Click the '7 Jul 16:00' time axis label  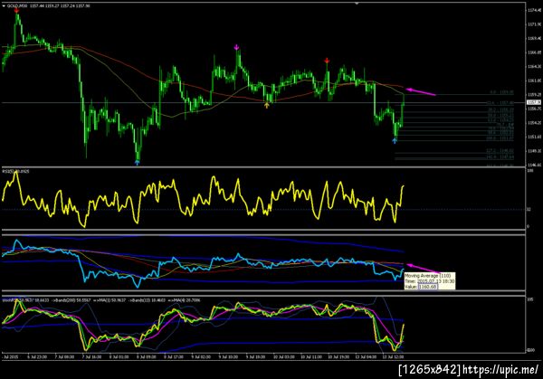(91, 356)
